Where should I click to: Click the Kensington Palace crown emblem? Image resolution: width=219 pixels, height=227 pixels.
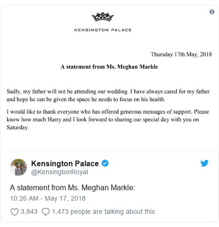(x=103, y=17)
